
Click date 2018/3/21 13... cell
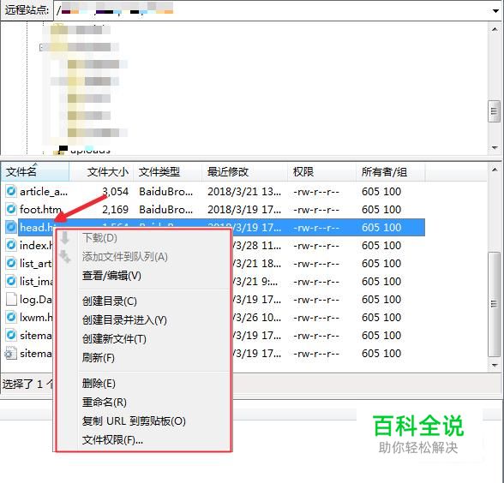point(244,192)
